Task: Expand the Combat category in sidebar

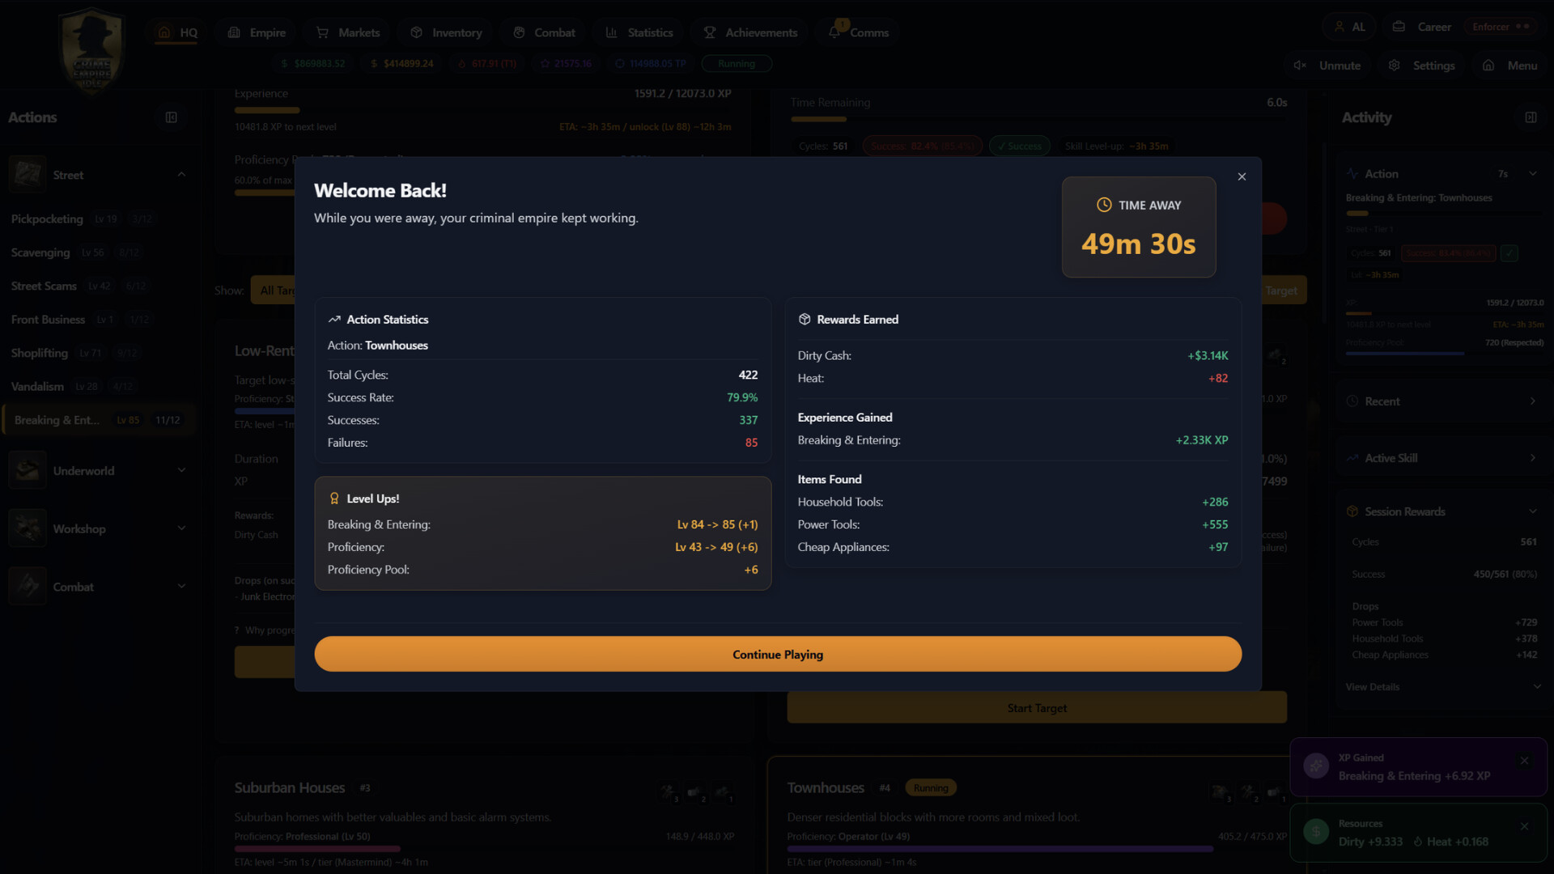Action: click(181, 585)
